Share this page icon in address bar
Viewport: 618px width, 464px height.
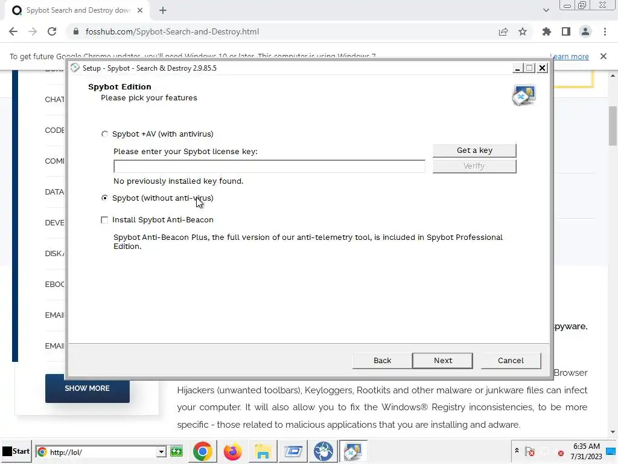[503, 31]
